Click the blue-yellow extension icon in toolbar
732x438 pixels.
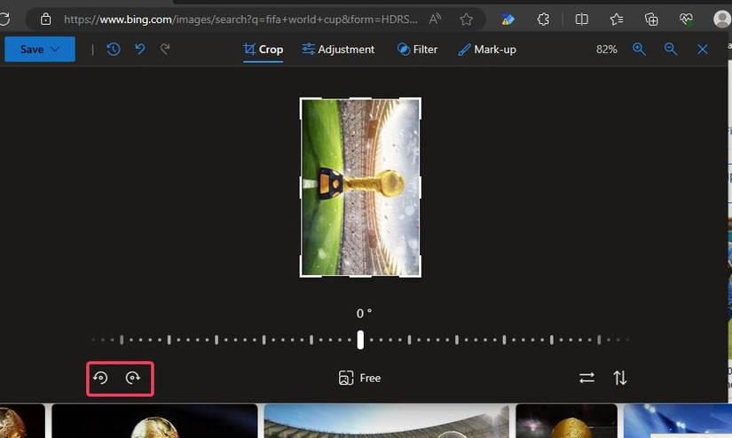tap(508, 20)
